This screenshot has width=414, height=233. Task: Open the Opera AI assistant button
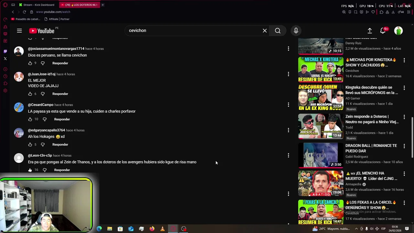[x=401, y=12]
